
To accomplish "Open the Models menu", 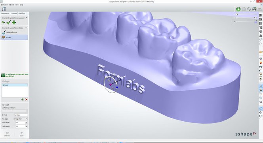I will coord(12,5).
